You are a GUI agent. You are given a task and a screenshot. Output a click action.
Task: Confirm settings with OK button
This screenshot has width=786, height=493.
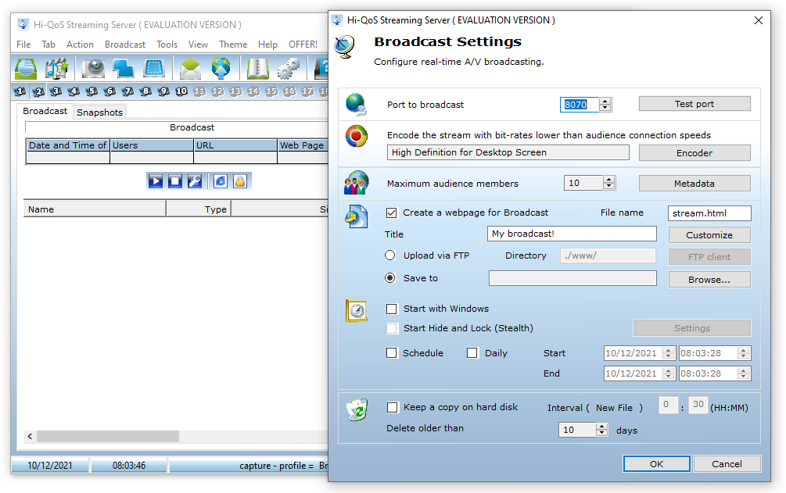point(657,464)
